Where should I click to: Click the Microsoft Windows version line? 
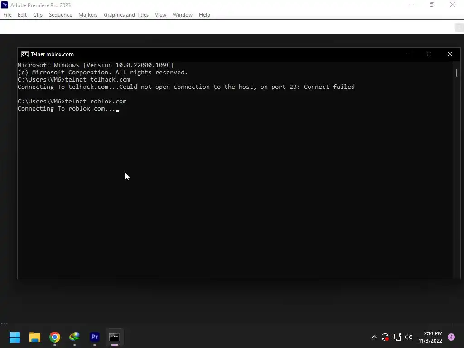[x=95, y=65]
